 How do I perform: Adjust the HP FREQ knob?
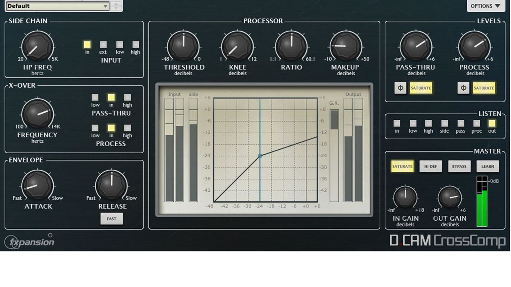point(37,46)
